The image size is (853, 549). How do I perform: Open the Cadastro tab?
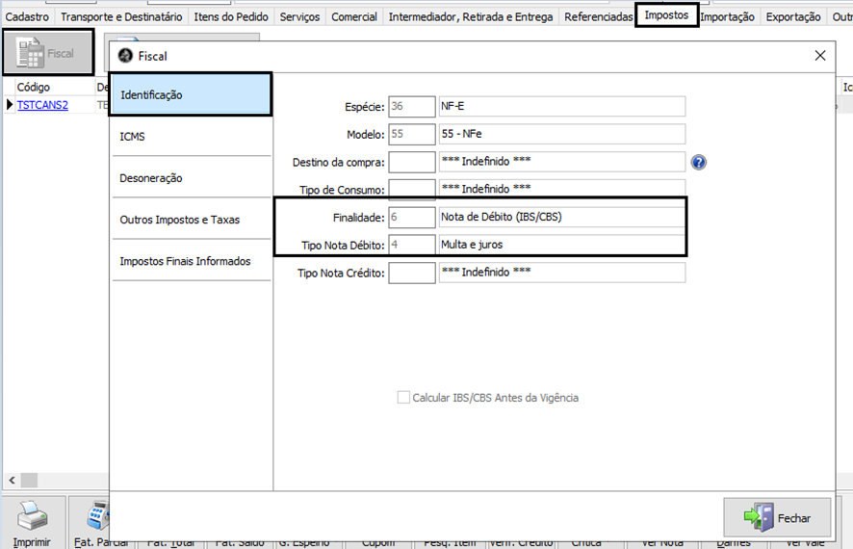[27, 17]
